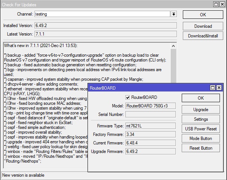
Task: Click the Download&Install button
Action: 203,36
